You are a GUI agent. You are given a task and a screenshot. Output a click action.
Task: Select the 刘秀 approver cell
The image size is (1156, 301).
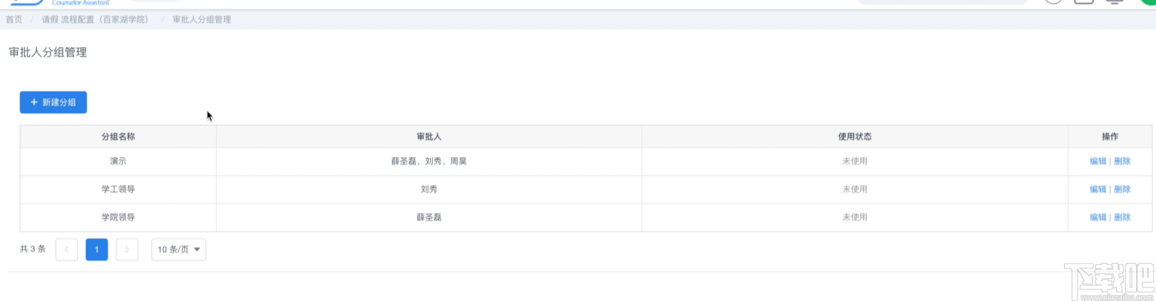pyautogui.click(x=429, y=189)
